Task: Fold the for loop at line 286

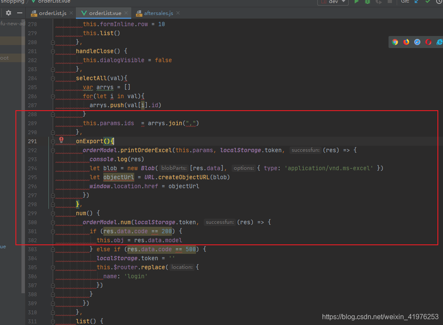Action: click(53, 96)
